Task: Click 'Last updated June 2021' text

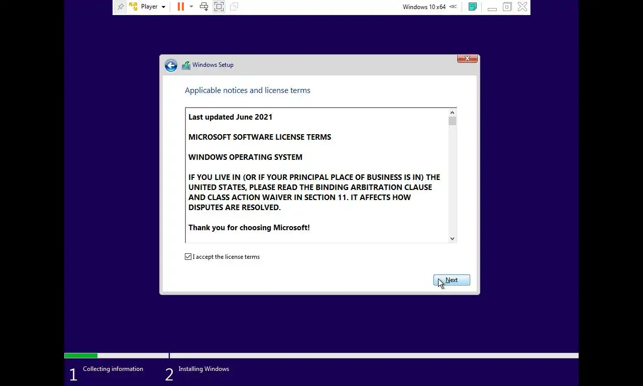Action: (230, 117)
